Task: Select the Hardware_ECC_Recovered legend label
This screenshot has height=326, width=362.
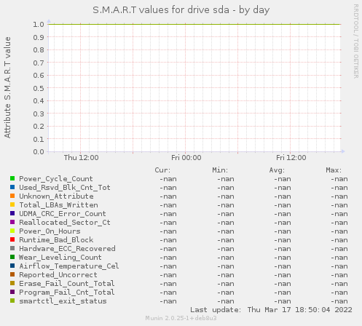Action: pos(67,249)
